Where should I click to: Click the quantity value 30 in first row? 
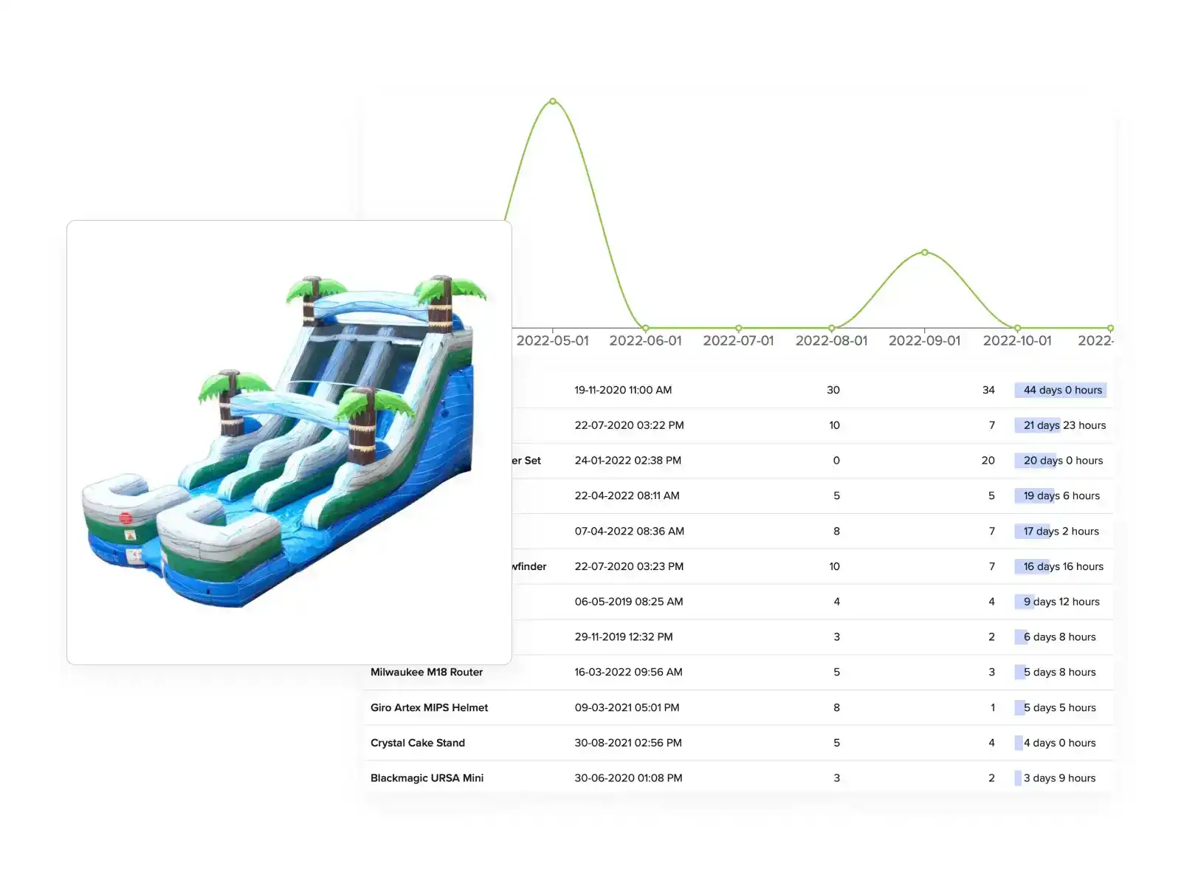833,390
